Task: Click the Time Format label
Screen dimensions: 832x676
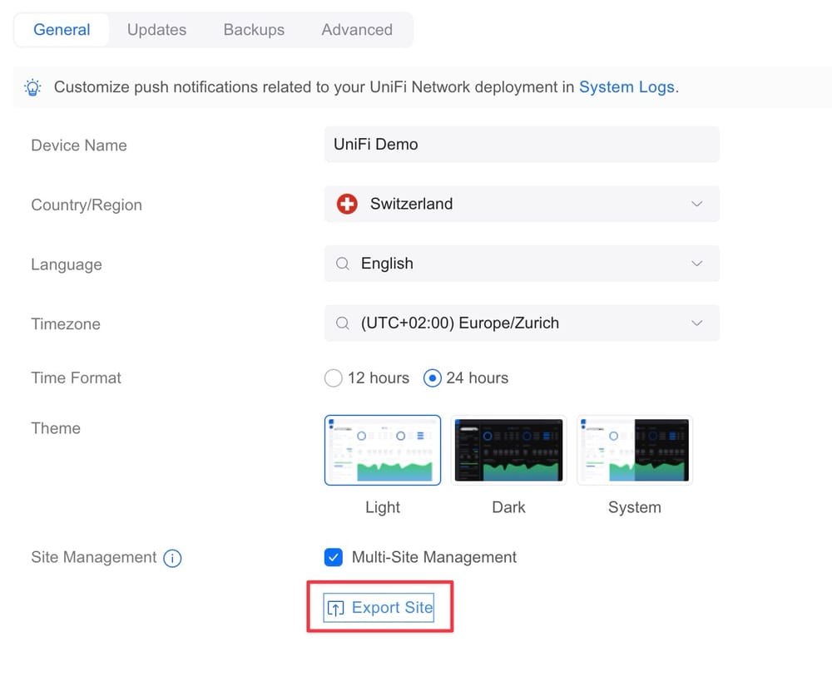Action: coord(76,378)
